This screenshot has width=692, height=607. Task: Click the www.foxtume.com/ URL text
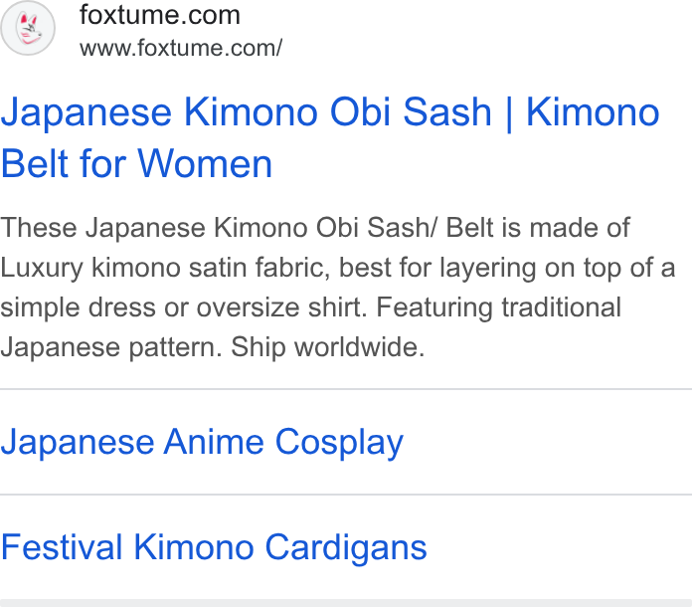181,48
